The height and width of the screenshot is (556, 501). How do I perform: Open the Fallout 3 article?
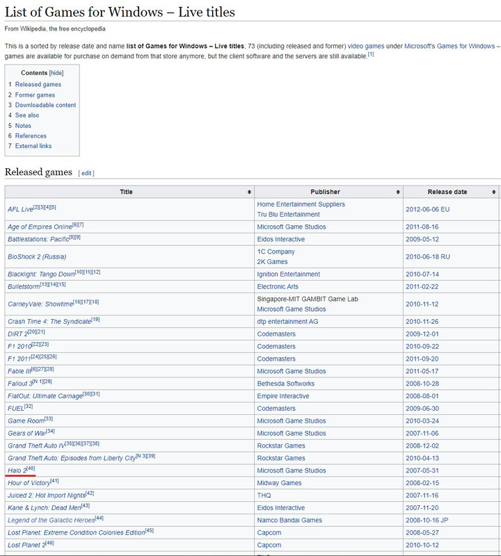20,384
